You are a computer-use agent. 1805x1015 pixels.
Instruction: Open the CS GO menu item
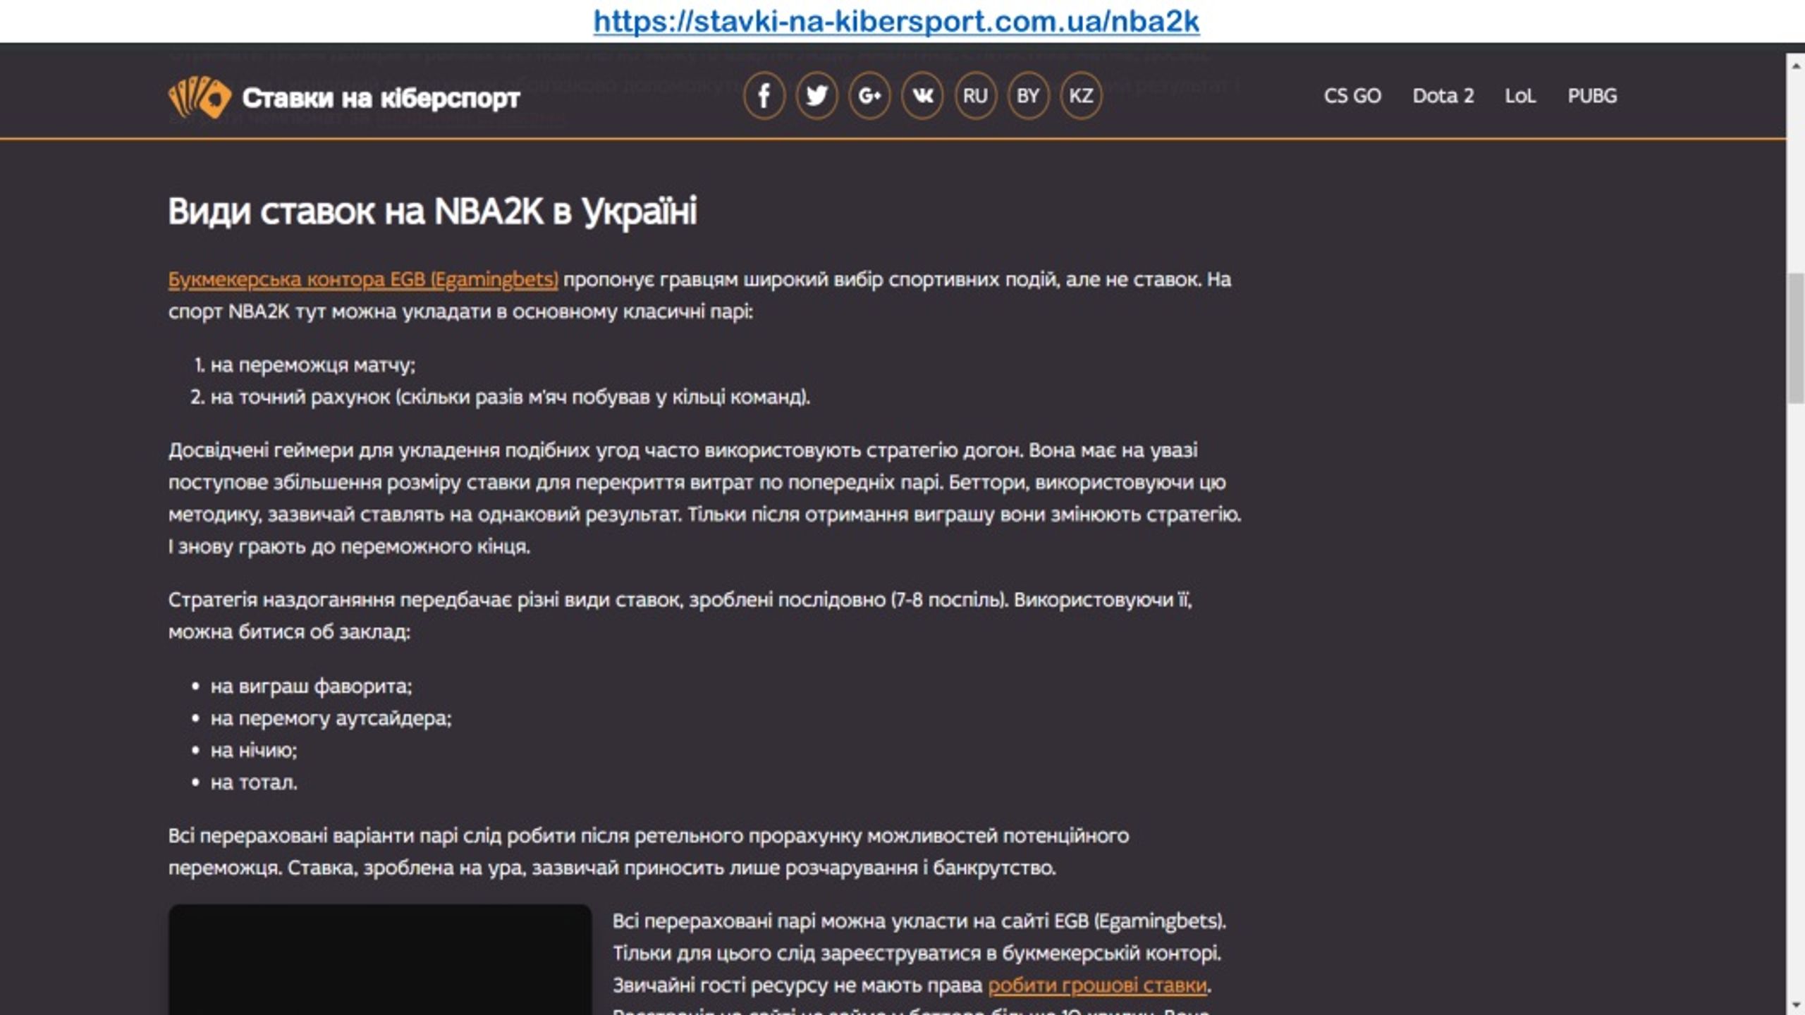[x=1352, y=96]
